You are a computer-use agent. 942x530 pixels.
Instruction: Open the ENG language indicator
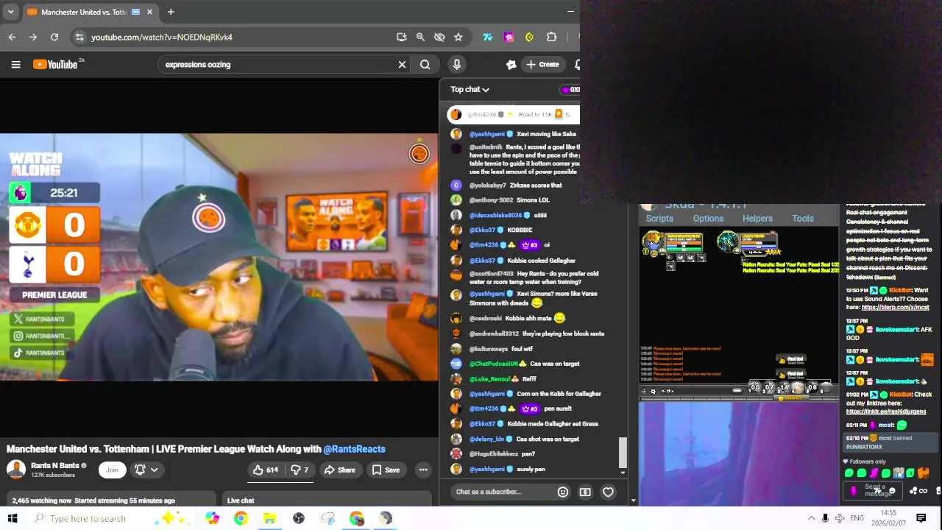click(857, 518)
